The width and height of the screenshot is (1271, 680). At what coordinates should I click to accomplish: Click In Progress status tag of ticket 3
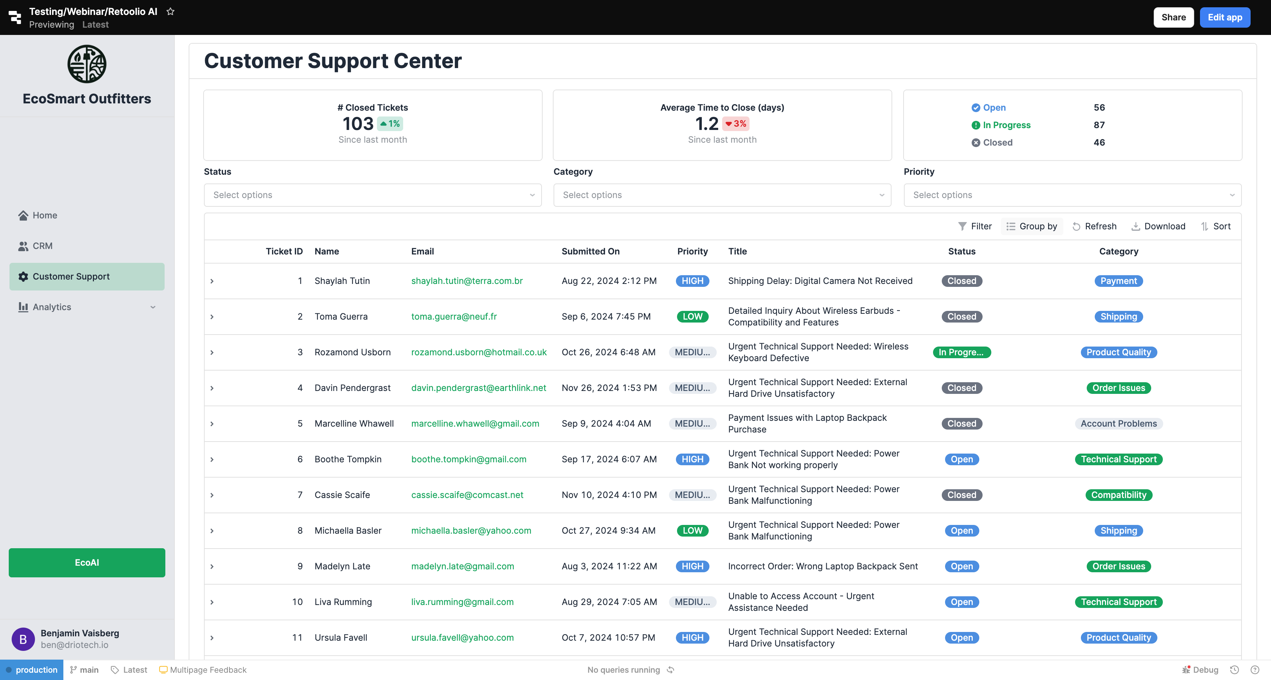pyautogui.click(x=962, y=353)
